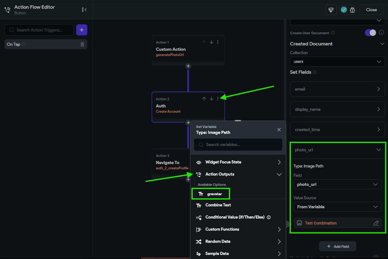388x259 pixels.
Task: Open the debug bug icon
Action: point(352,10)
